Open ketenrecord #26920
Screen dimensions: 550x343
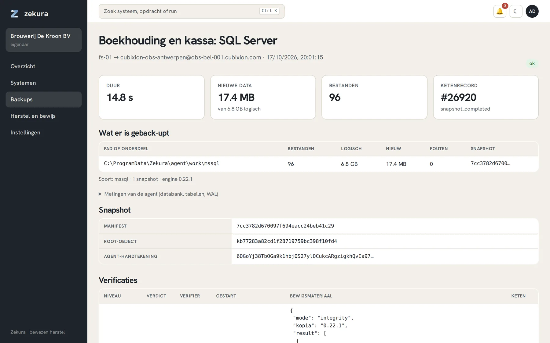coord(458,97)
